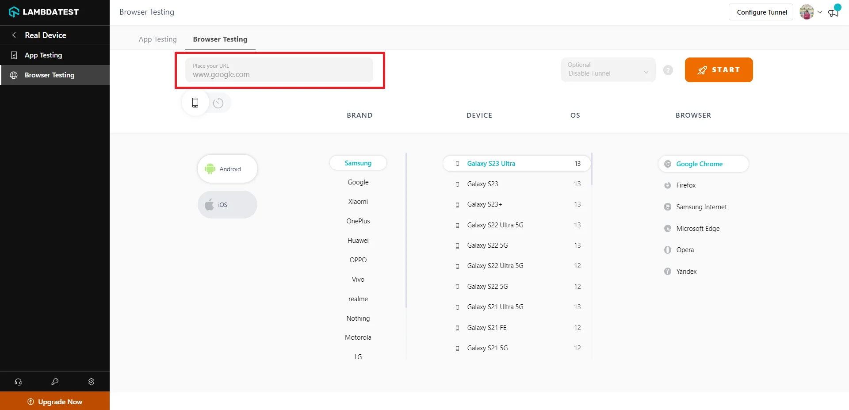Toggle to the history clock view
The height and width of the screenshot is (410, 849).
pyautogui.click(x=218, y=103)
